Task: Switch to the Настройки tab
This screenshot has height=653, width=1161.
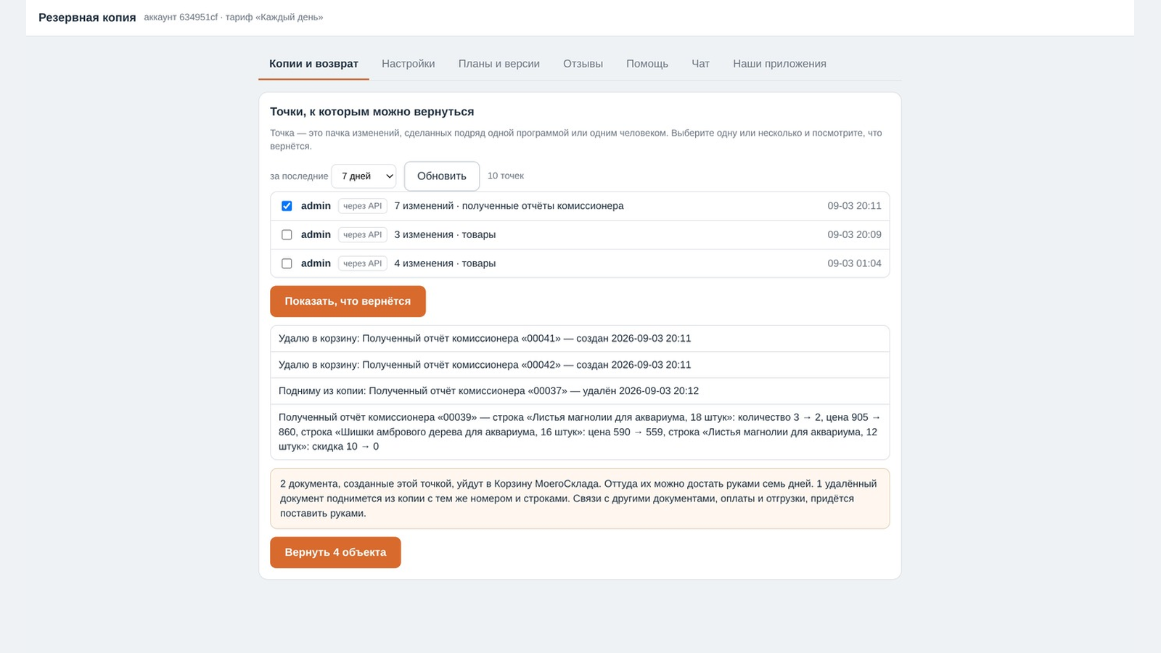Action: pos(409,64)
